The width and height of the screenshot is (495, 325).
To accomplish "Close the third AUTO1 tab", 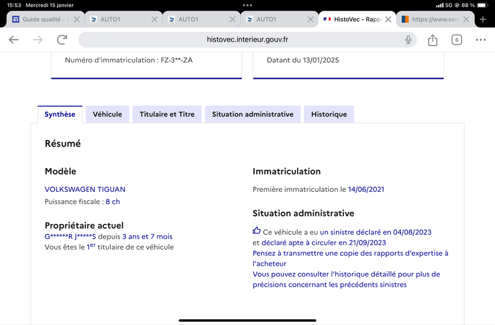I will click(x=311, y=19).
